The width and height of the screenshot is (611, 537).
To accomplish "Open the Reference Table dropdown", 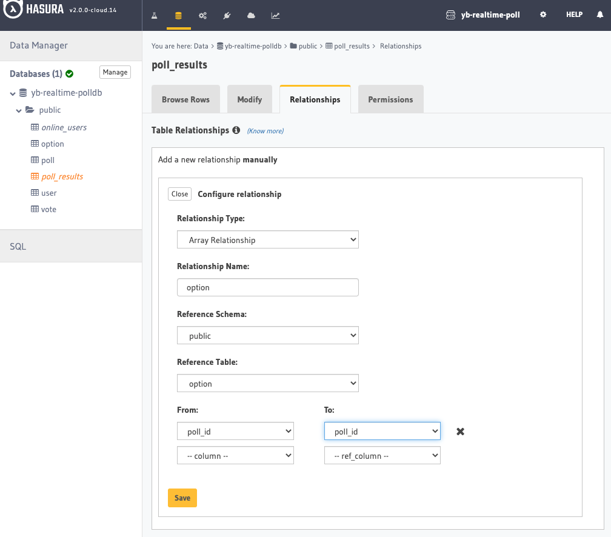I will click(267, 383).
